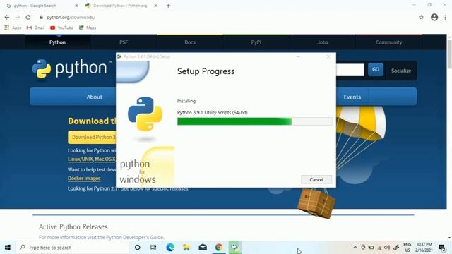Bookmark this page with the star icon
The height and width of the screenshot is (254, 452).
pos(421,17)
